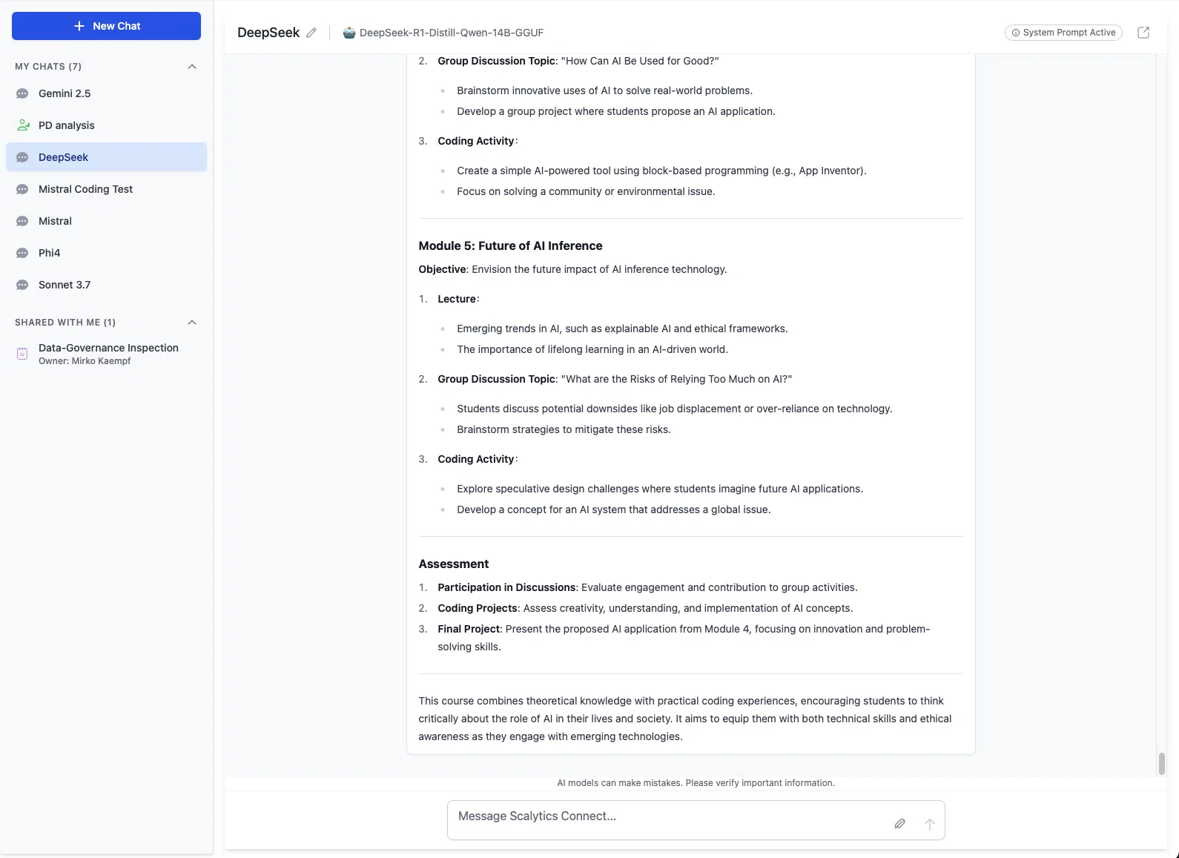Focus the Message Scalytics Connect input field

pos(667,817)
